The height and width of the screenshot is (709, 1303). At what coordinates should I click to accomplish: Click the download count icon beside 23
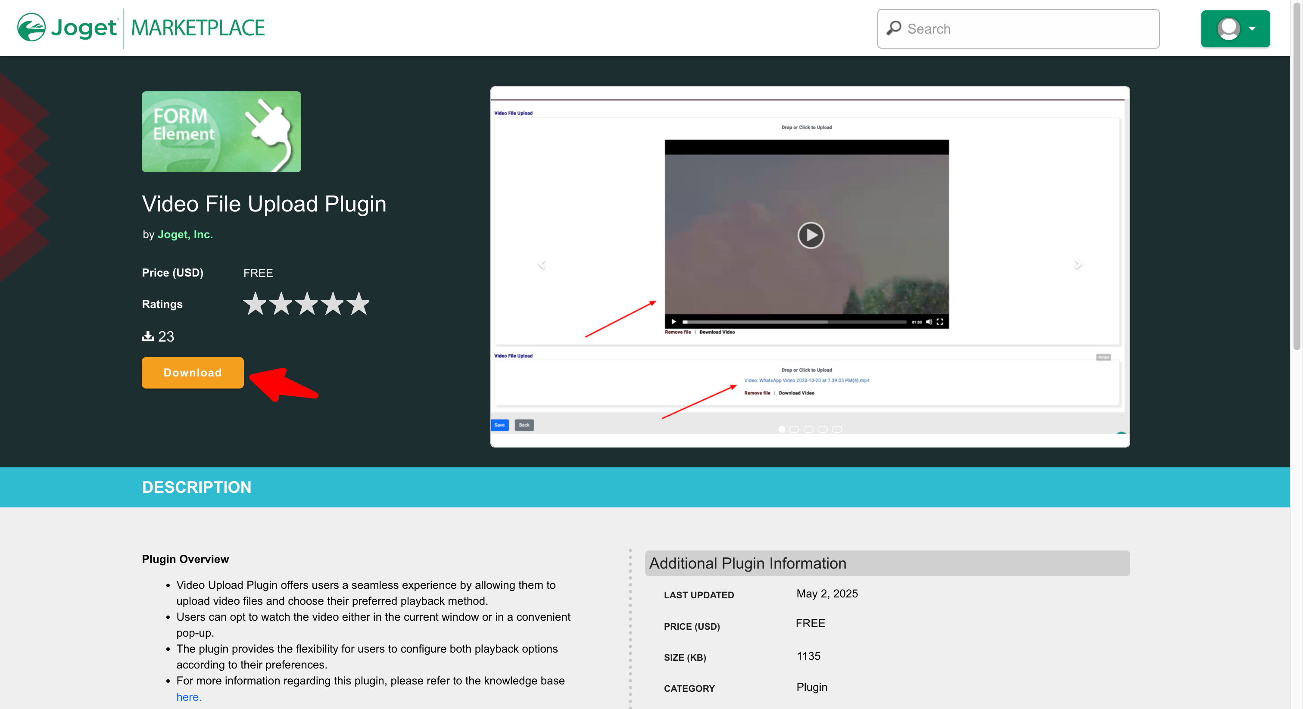(x=148, y=336)
